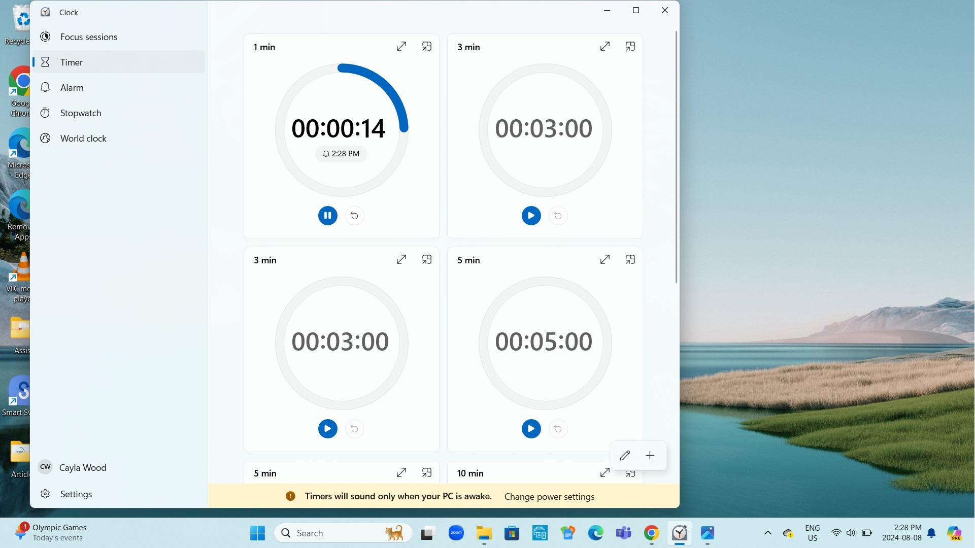The image size is (975, 548).
Task: Reset the 5 min timer showing 00:05:00
Action: (558, 429)
